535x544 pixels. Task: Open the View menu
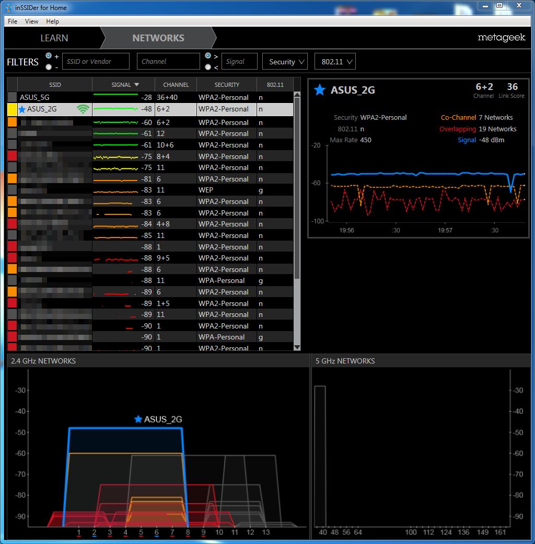click(x=31, y=21)
